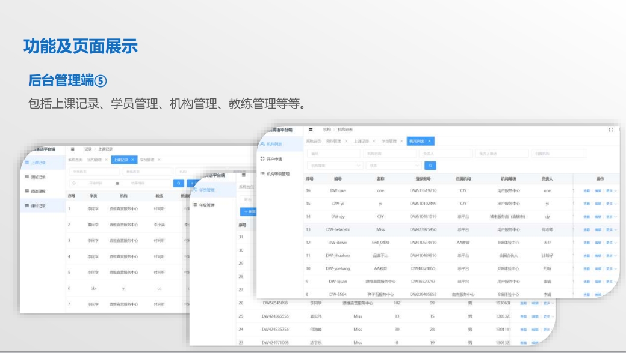Focus the 负责人 input in 机构列表 filters
The height and width of the screenshot is (353, 626).
click(445, 154)
